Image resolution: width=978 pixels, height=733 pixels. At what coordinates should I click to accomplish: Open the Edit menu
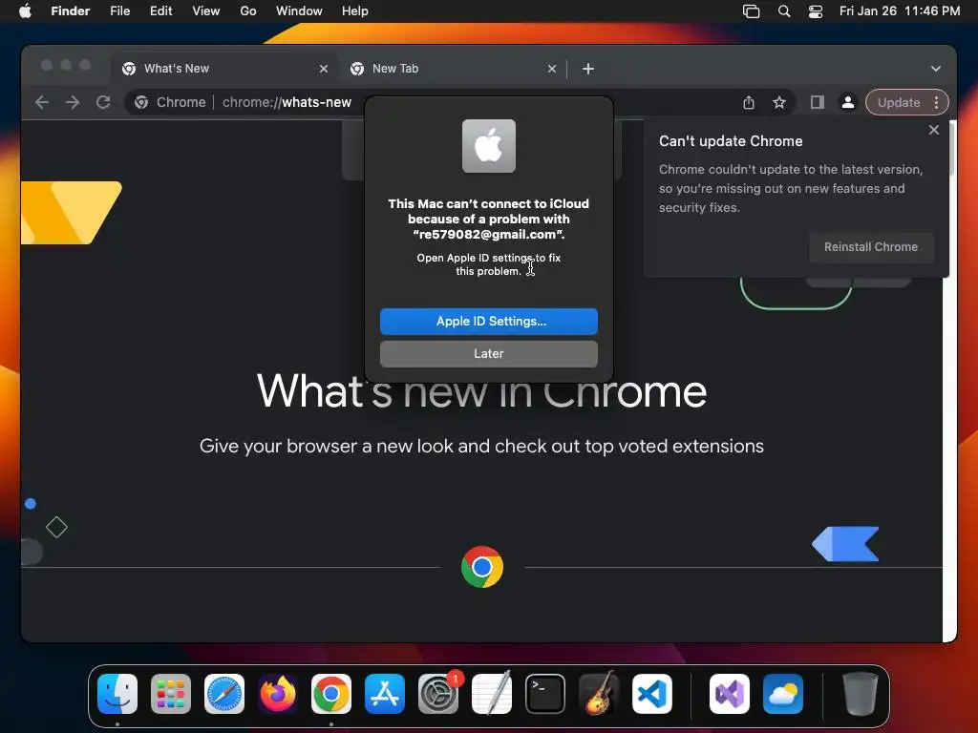[160, 11]
